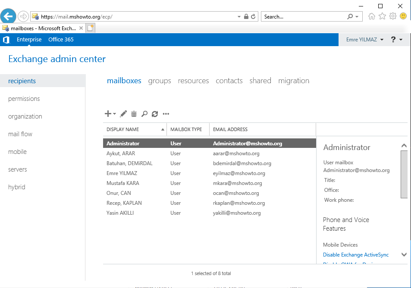The height and width of the screenshot is (288, 411).
Task: Click the security lock icon in address bar
Action: click(246, 16)
